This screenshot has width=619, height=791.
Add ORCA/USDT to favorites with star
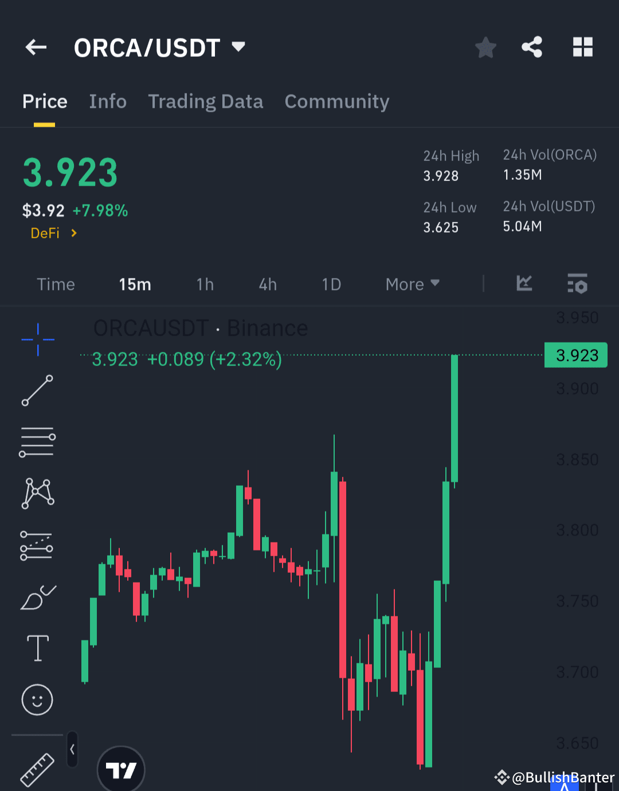pyautogui.click(x=485, y=48)
